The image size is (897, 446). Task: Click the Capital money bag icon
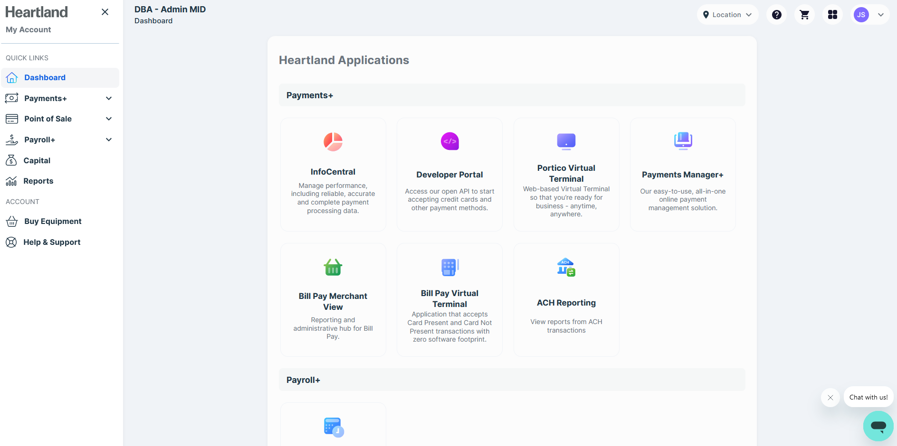(11, 160)
